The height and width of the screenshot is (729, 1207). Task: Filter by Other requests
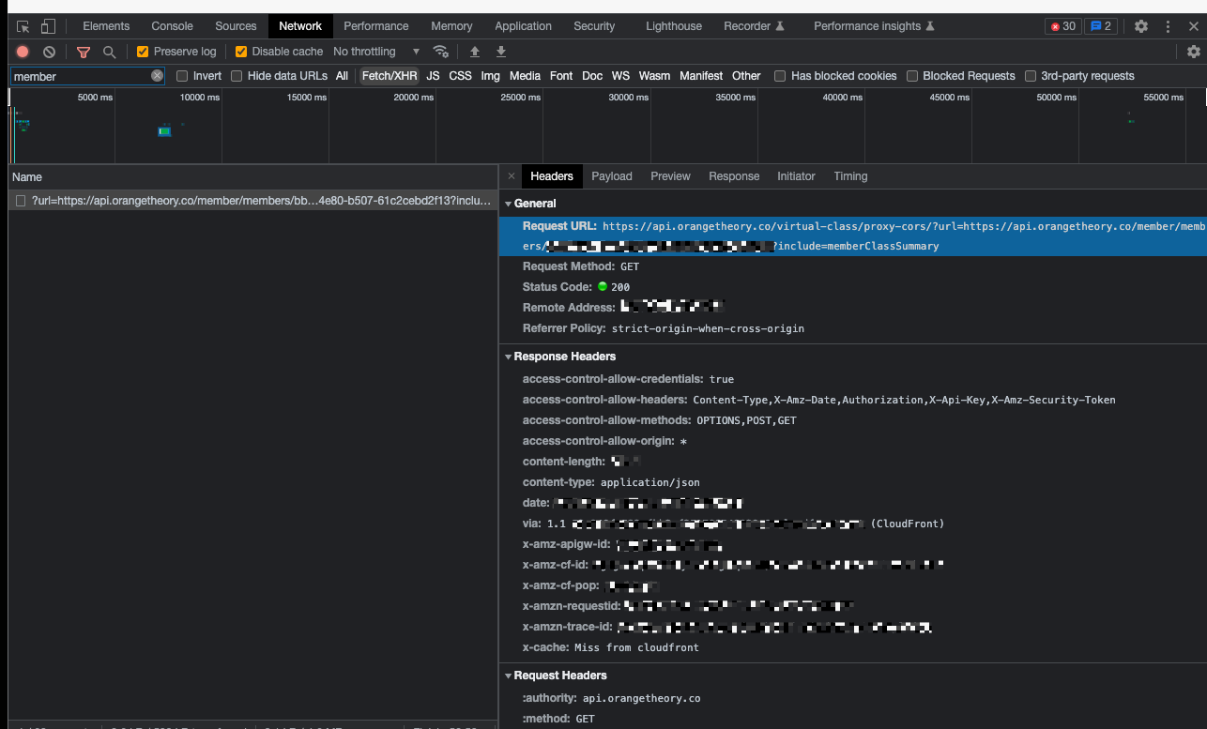(x=746, y=76)
